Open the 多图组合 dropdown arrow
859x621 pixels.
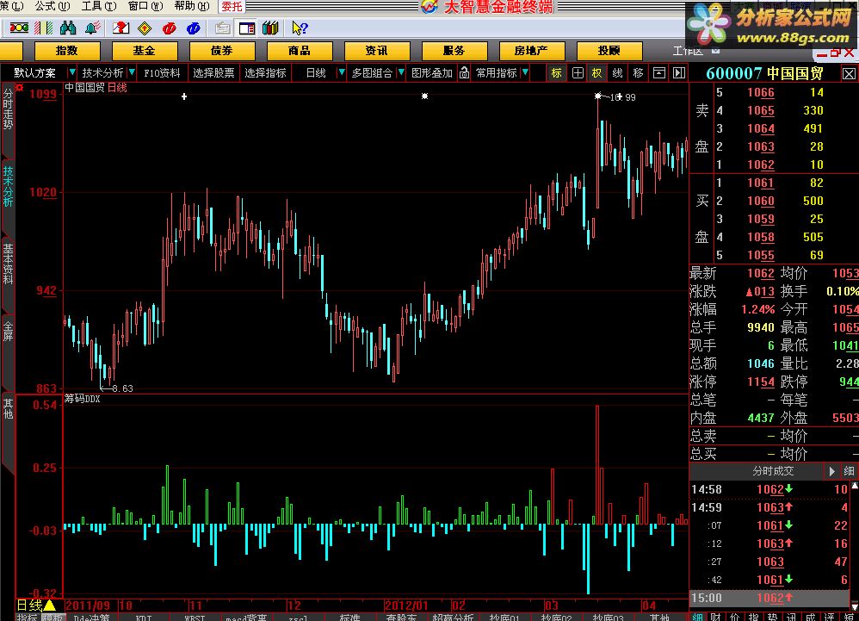coord(401,72)
